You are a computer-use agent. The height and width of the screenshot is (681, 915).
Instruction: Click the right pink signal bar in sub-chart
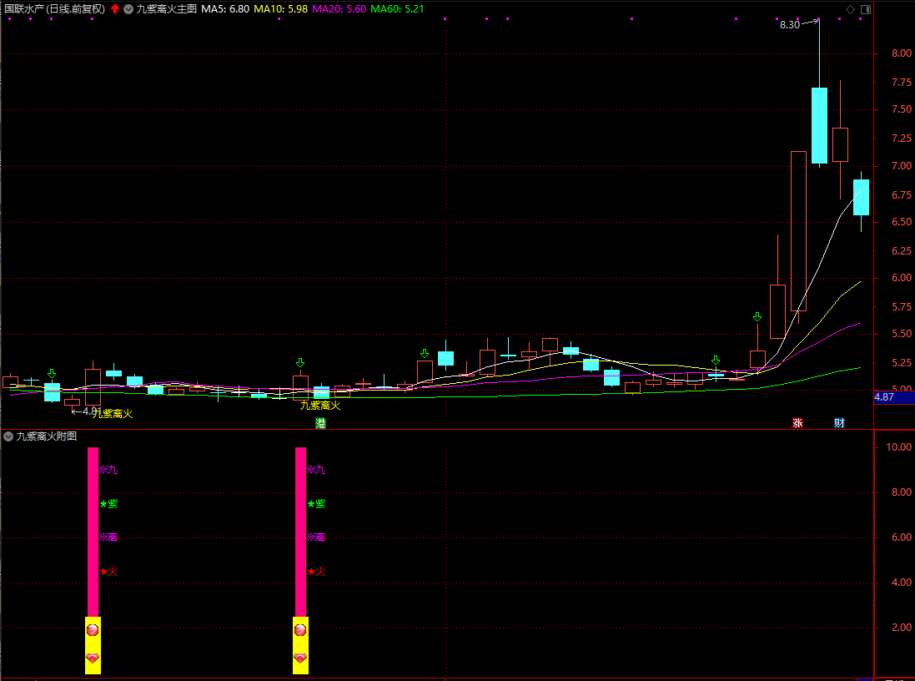point(300,532)
